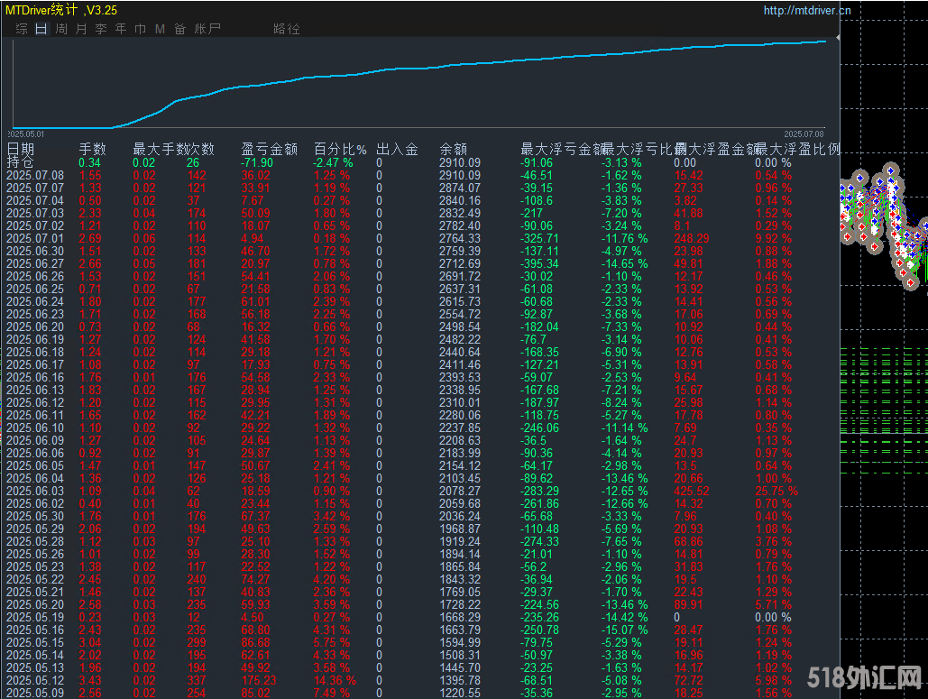Click the 2025.07.01 date cell

pyautogui.click(x=35, y=238)
